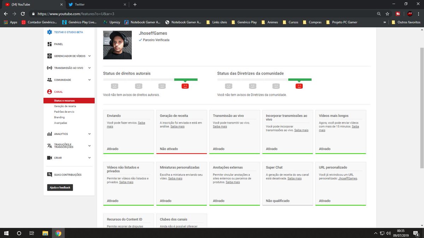Reload the page with the refresh icon

point(23,14)
